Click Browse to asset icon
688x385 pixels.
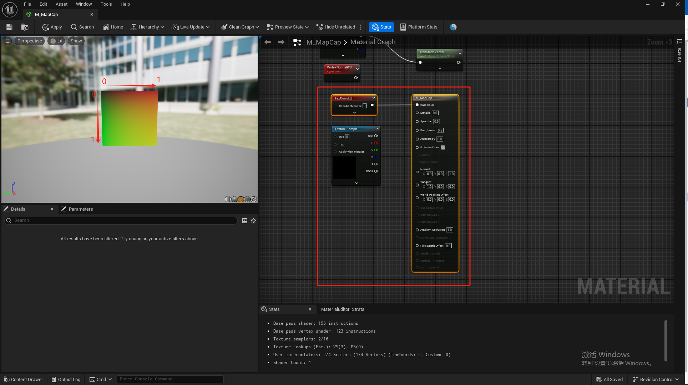(25, 27)
